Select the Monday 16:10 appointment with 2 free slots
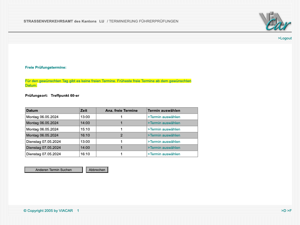The height and width of the screenshot is (225, 300). point(163,135)
